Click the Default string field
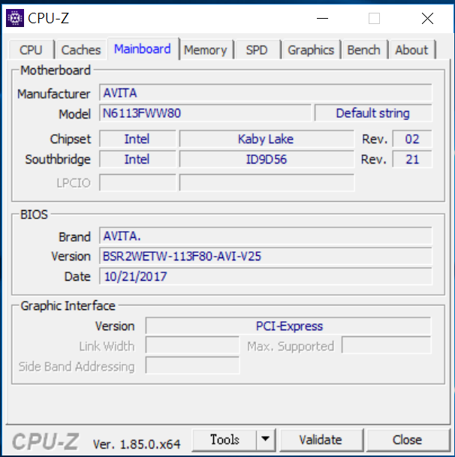Viewport: 455px width, 457px height. (x=373, y=113)
